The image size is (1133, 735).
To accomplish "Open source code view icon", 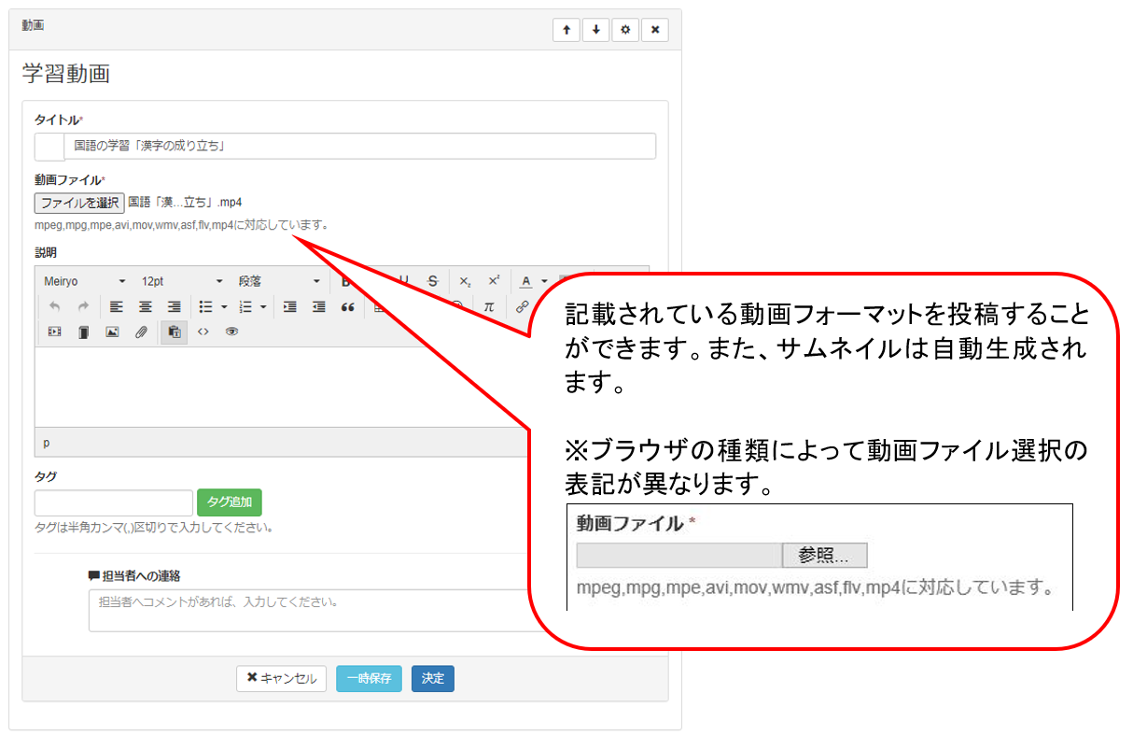I will pos(203,332).
